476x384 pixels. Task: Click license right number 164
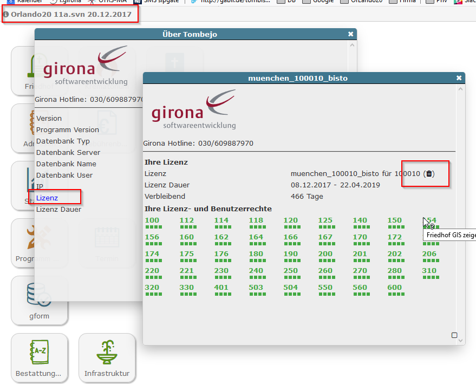(256, 237)
